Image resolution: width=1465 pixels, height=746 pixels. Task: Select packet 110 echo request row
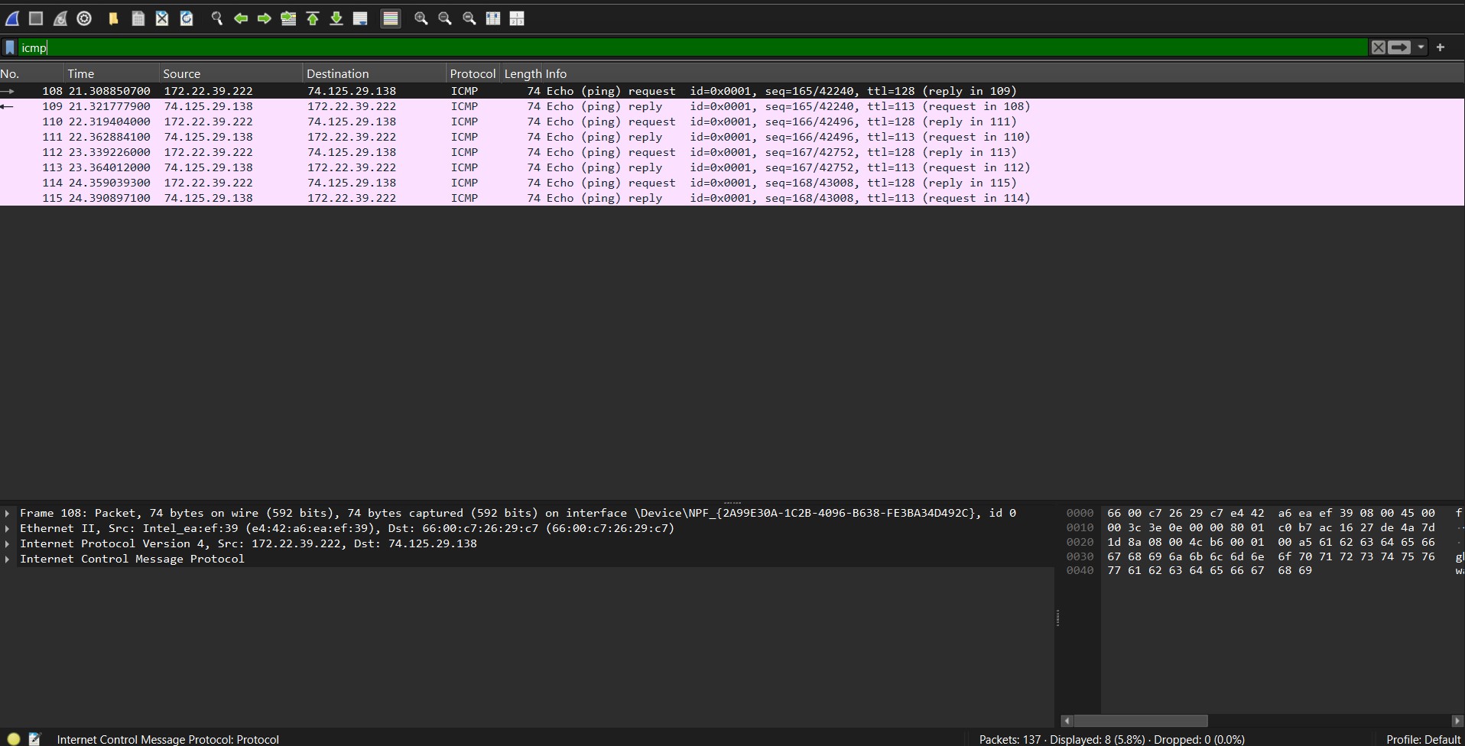point(732,122)
